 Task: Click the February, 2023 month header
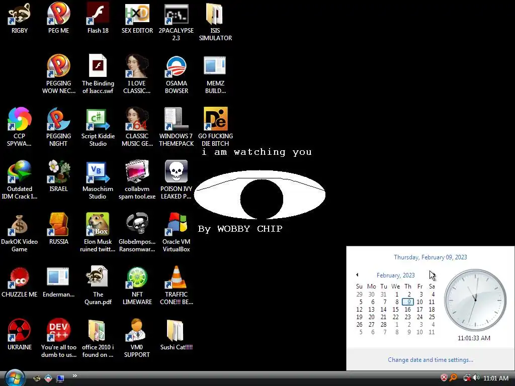395,275
